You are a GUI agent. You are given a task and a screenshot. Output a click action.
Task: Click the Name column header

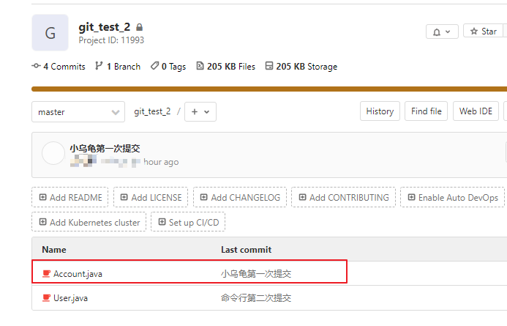tap(54, 250)
